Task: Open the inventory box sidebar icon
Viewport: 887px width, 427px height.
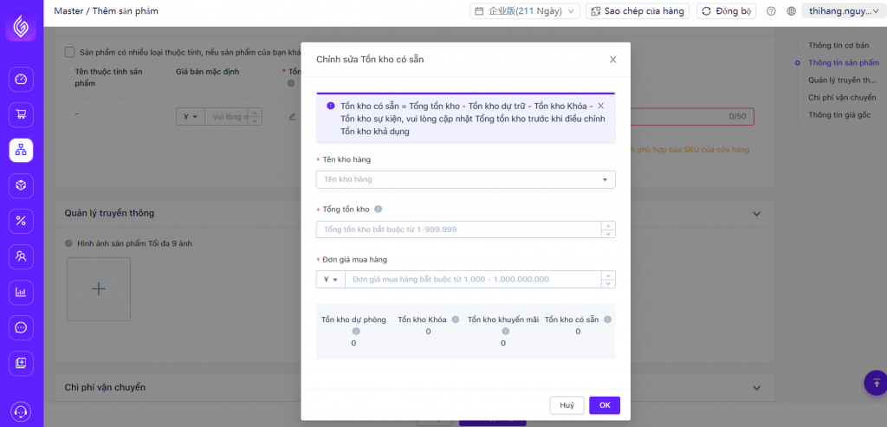Action: click(x=21, y=185)
